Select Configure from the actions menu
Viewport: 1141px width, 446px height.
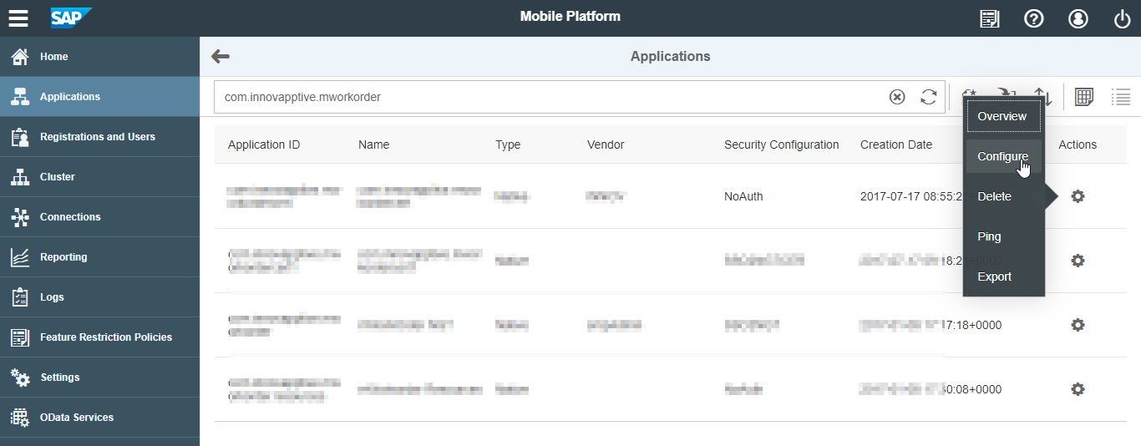point(1002,156)
